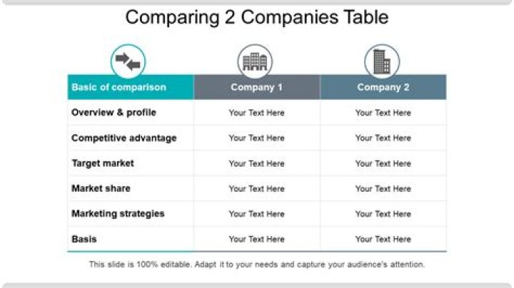The width and height of the screenshot is (514, 288).
Task: Select the Competitive advantage row label
Action: tap(124, 138)
